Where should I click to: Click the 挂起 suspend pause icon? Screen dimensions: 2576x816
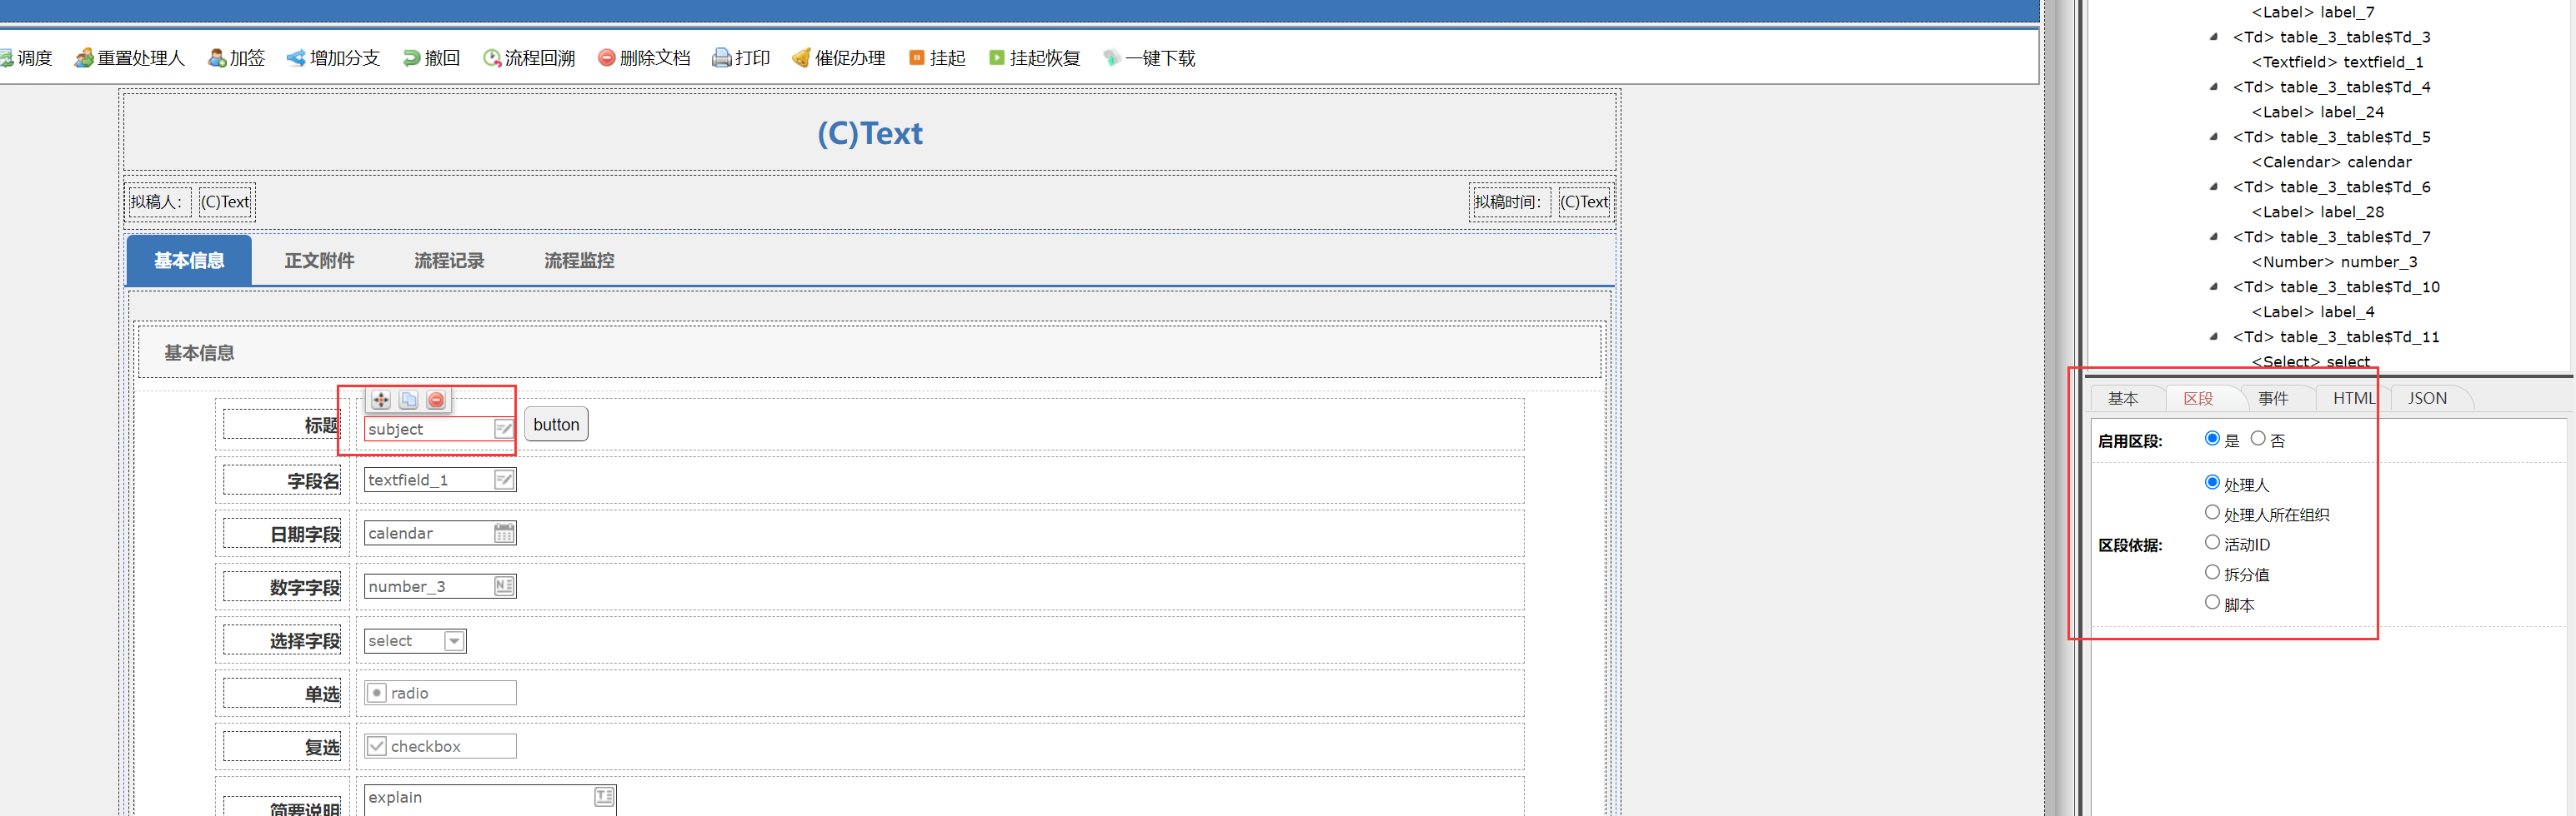916,58
